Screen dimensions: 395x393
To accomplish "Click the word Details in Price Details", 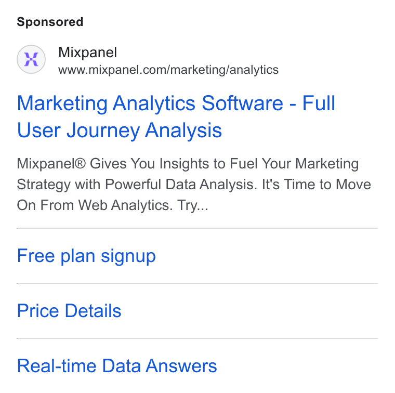I will (x=93, y=311).
